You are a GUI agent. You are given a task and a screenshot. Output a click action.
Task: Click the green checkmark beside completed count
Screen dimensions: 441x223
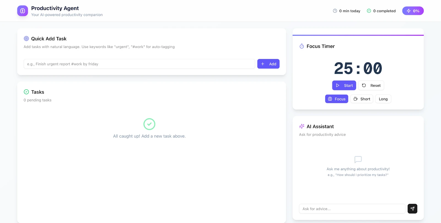point(369,11)
